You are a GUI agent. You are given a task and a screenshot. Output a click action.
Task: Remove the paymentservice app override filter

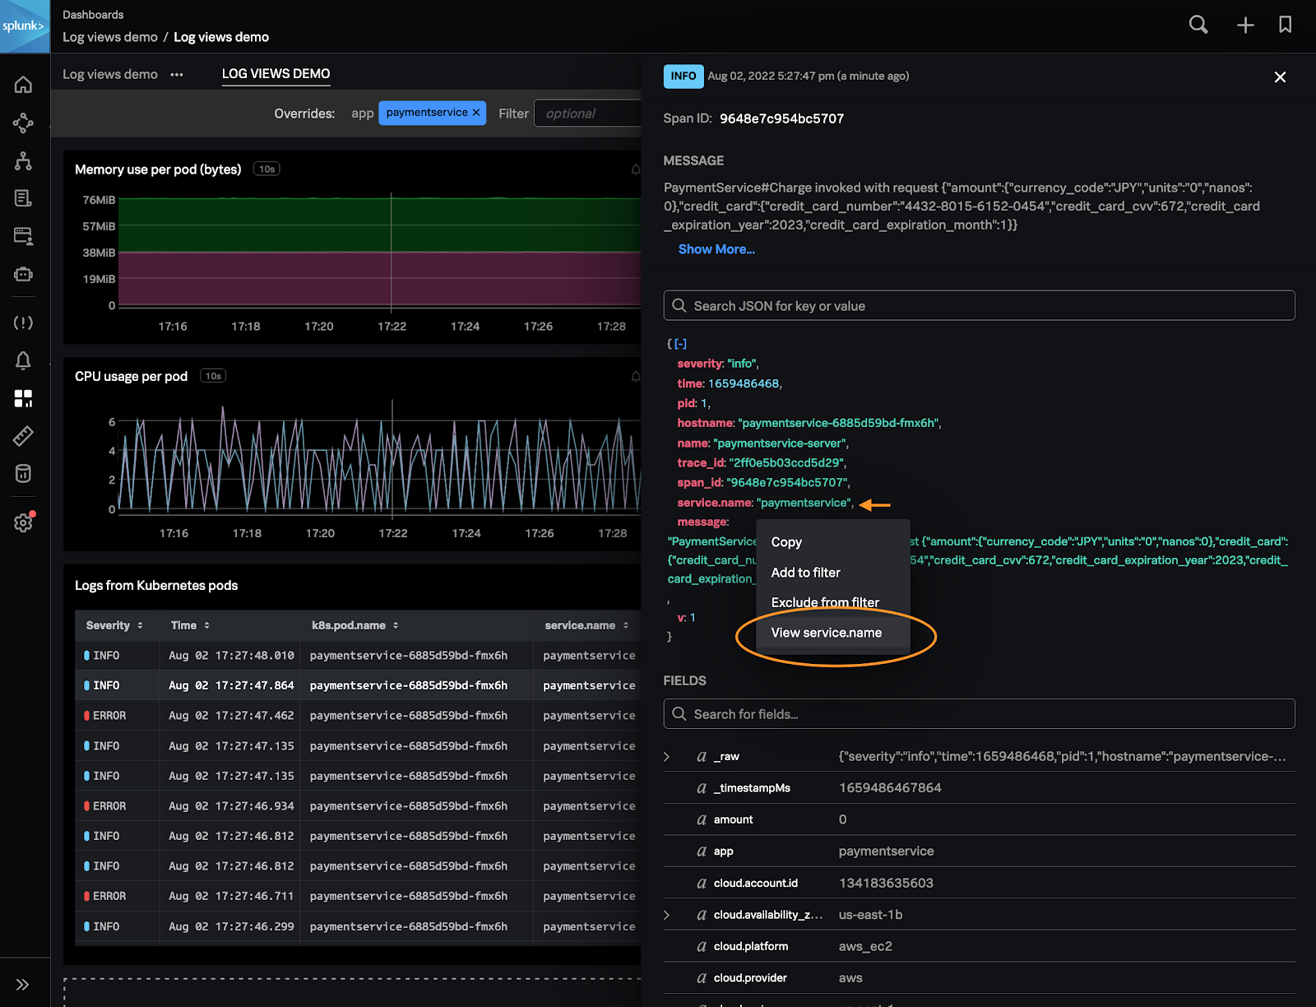point(475,113)
